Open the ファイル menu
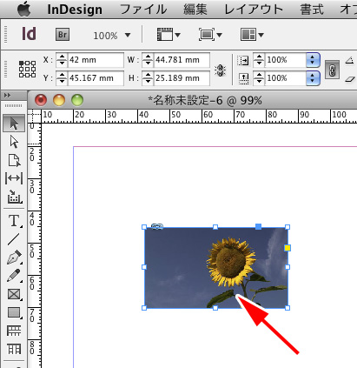 pyautogui.click(x=143, y=10)
